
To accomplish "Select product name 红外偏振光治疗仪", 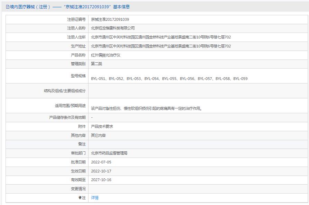I will tap(106, 55).
